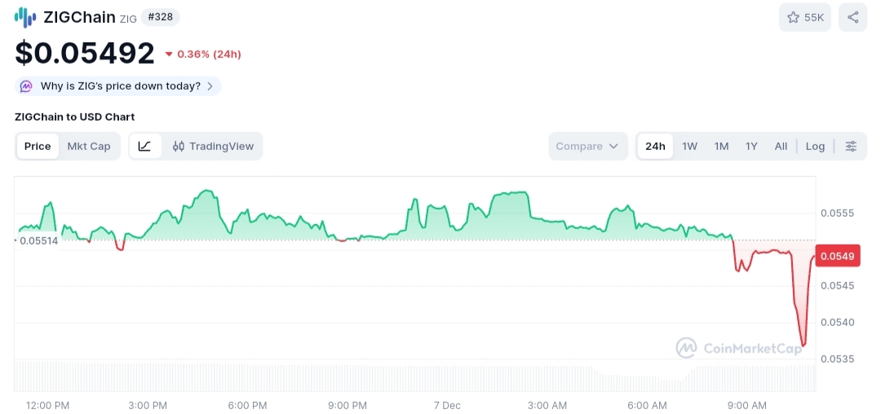The image size is (881, 414).
Task: Select the 1Y time range
Action: click(751, 147)
